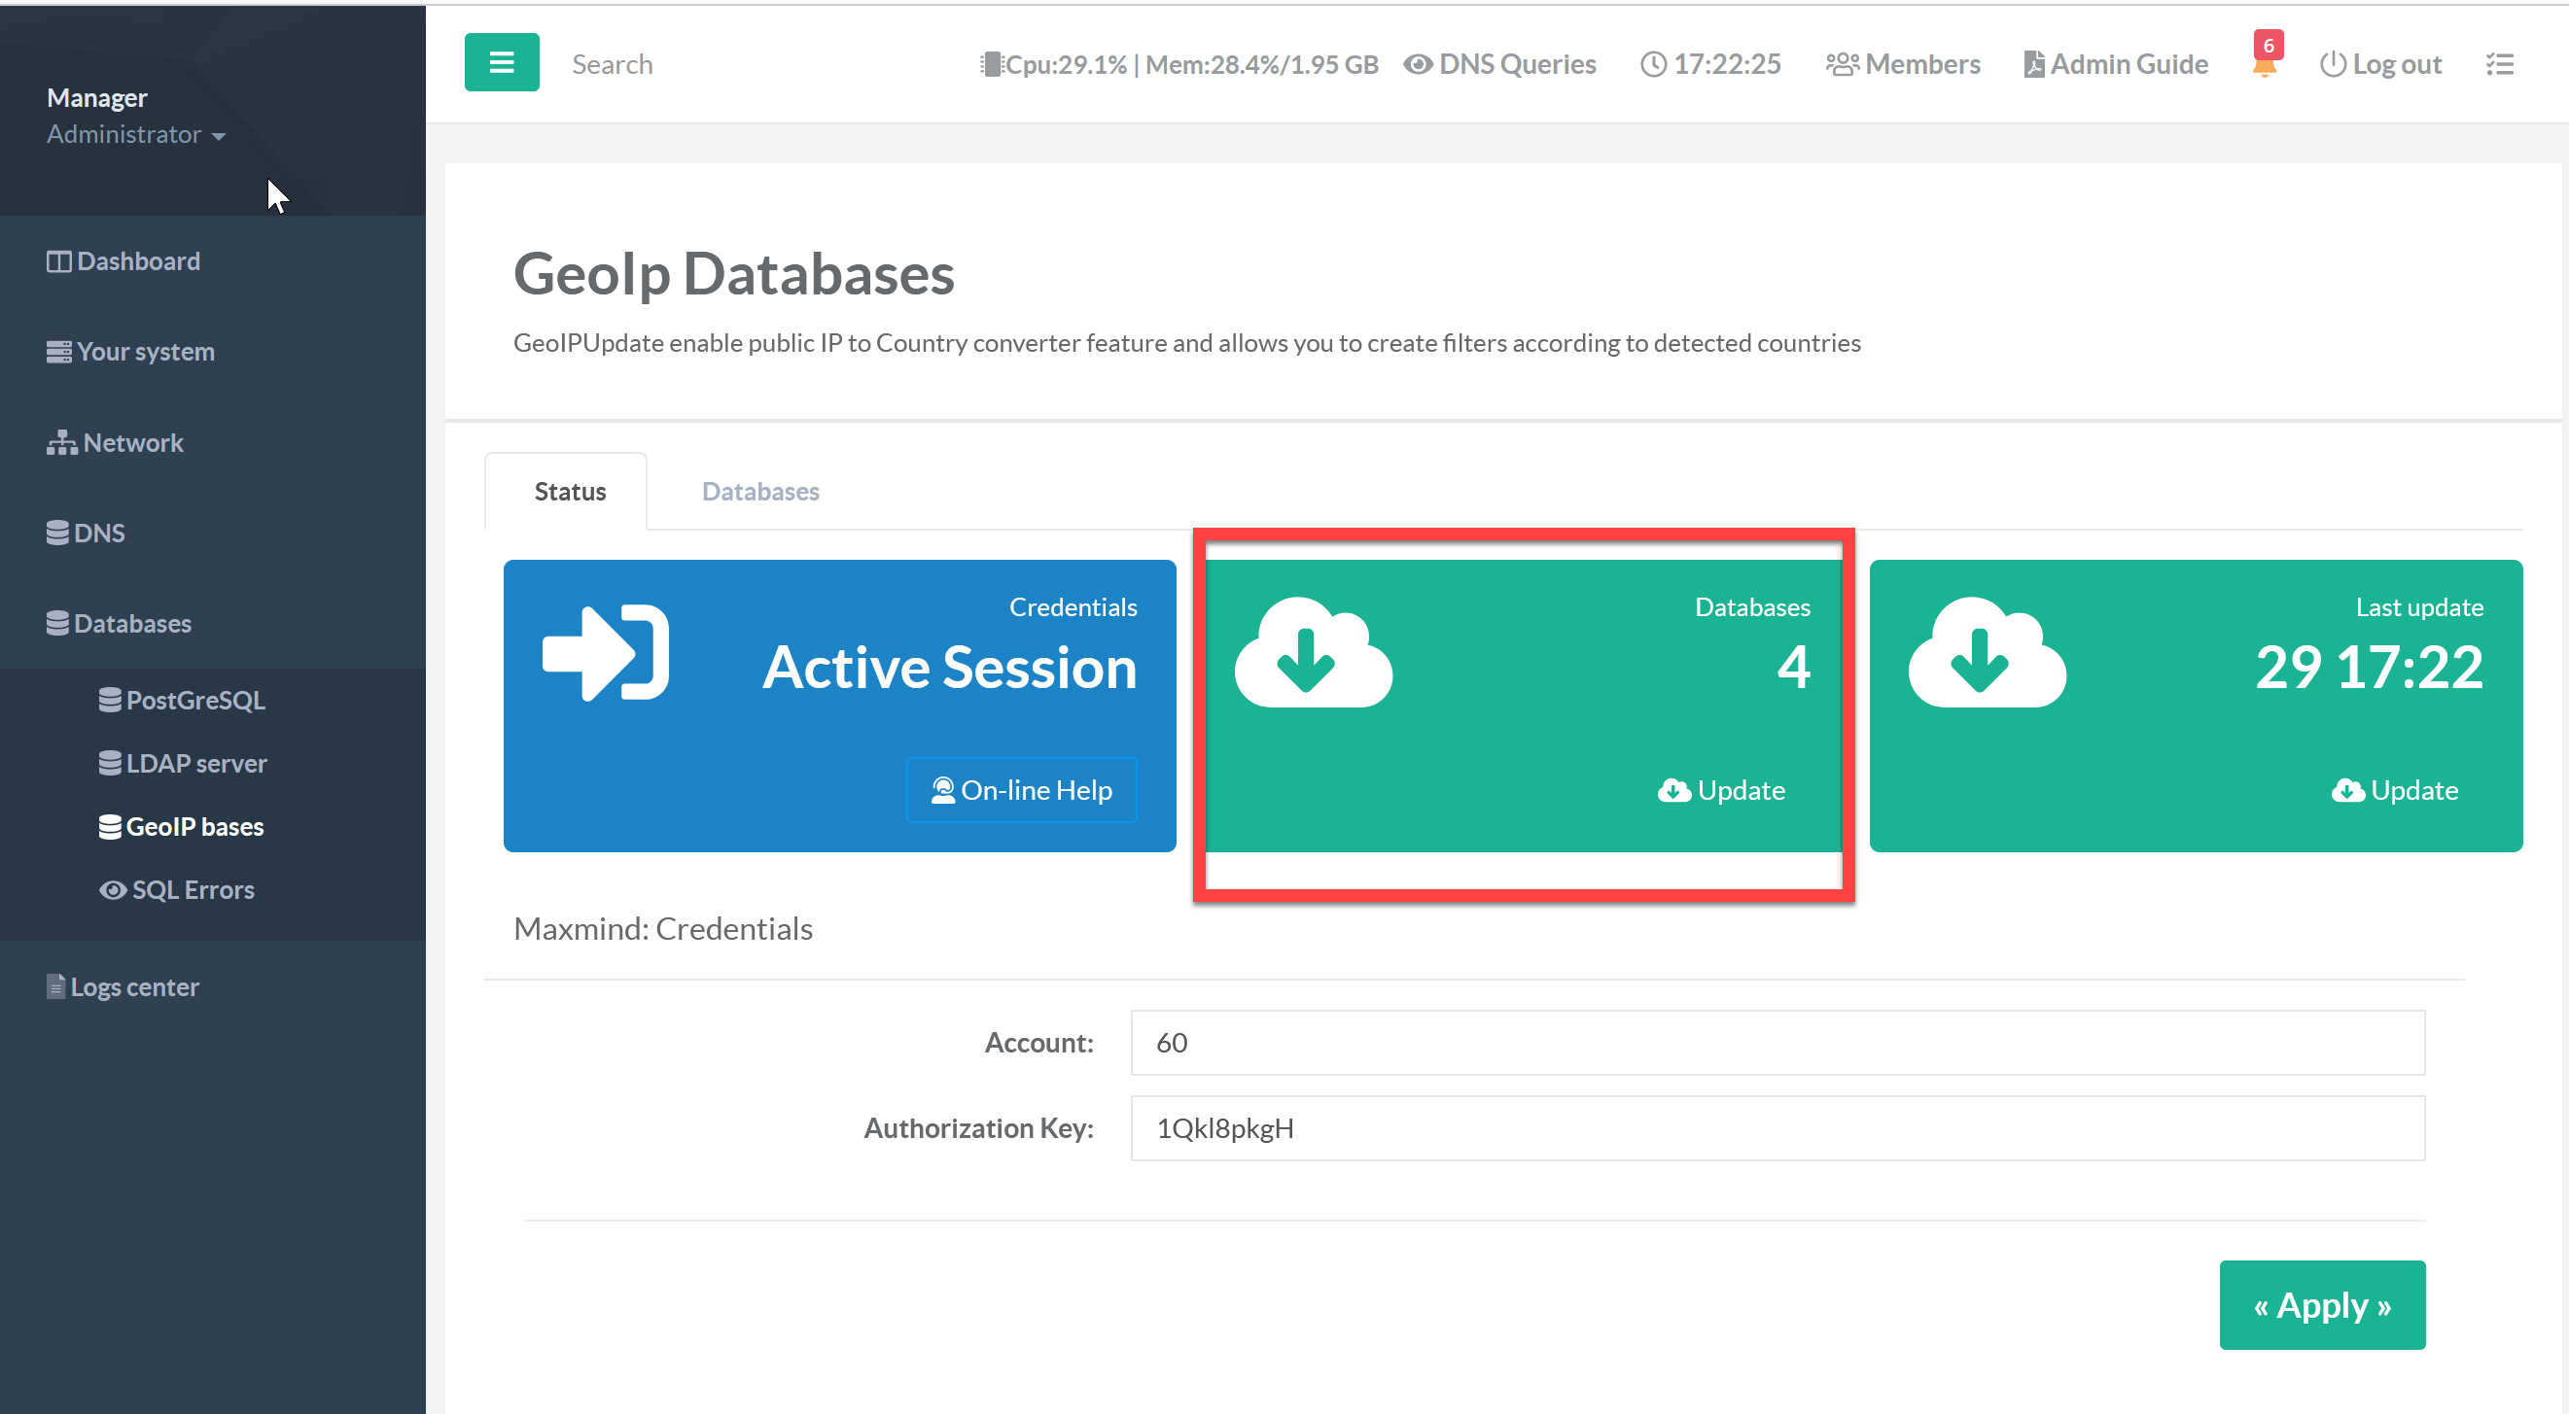Collapse the Databases sidebar section
Viewport: 2569px width, 1414px height.
pos(119,624)
